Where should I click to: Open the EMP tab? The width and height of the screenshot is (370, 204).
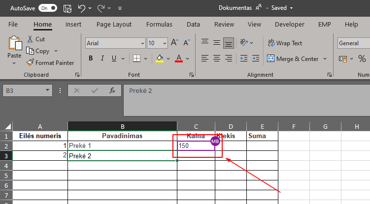tap(325, 24)
